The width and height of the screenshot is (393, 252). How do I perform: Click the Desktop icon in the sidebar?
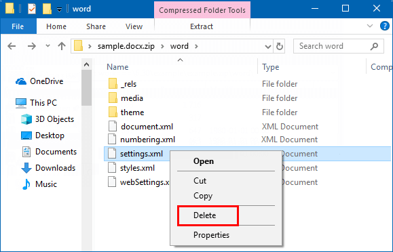pos(26,135)
